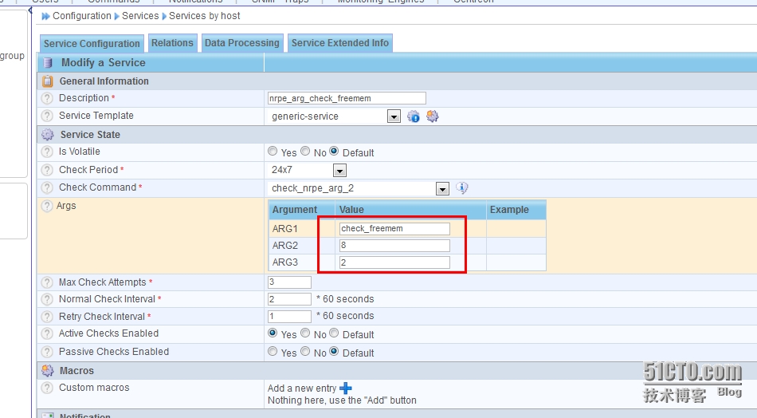
Task: Switch to Service Configuration tab
Action: [x=92, y=44]
